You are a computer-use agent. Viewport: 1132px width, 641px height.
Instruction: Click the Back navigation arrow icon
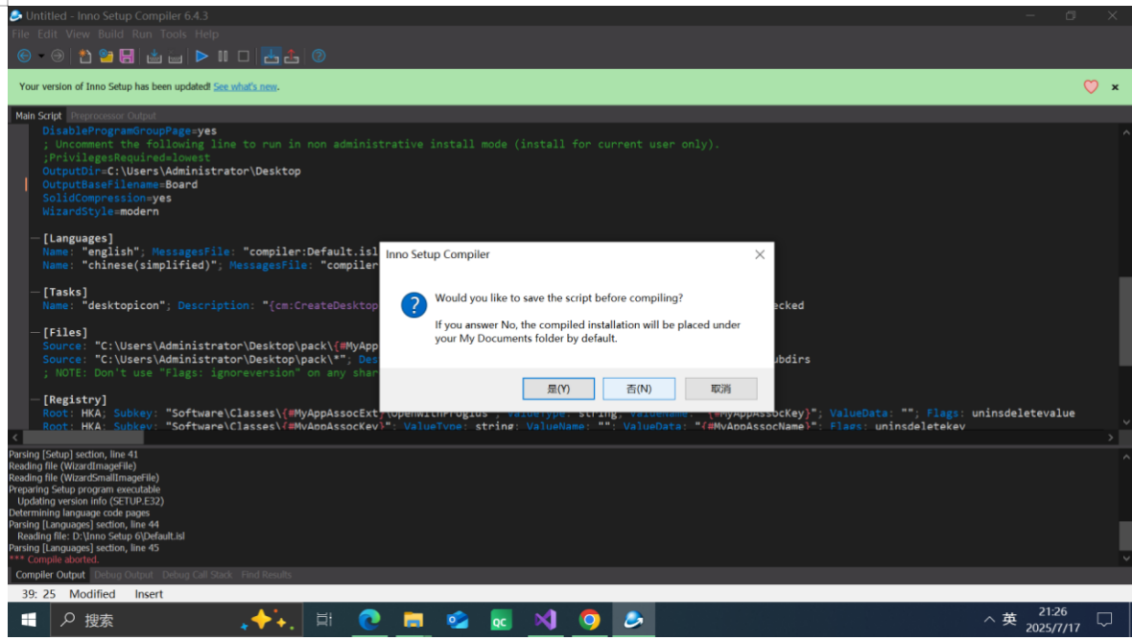24,57
